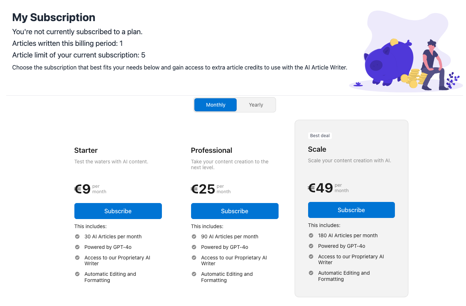
Task: Click Starter plan's Powered by GPT-4o checkmark
Action: [77, 247]
